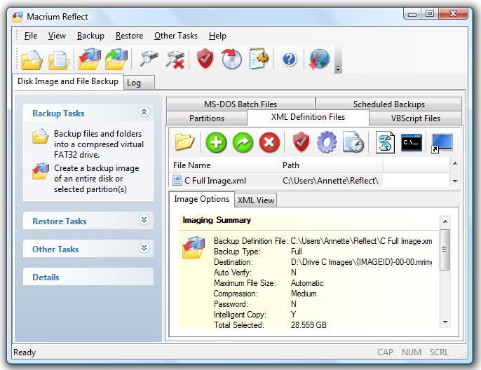Click the verify shield icon in main toolbar
Image resolution: width=481 pixels, height=370 pixels.
pyautogui.click(x=205, y=59)
